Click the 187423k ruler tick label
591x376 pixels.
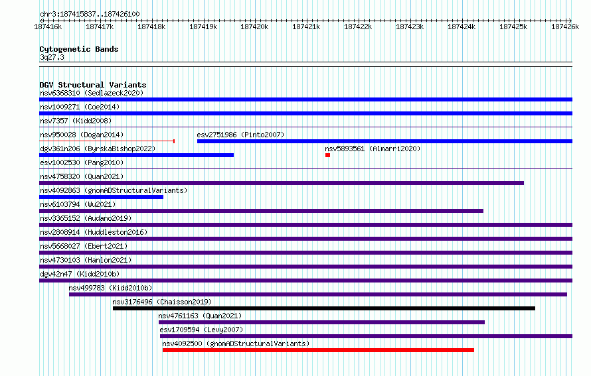click(x=410, y=27)
